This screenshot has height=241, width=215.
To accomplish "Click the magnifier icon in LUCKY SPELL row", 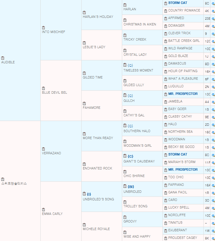I will tap(213, 208).
